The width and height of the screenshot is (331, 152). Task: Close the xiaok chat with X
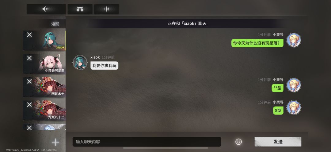[29, 35]
